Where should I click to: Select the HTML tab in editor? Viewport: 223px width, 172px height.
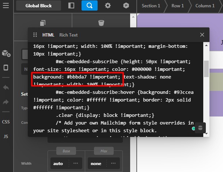[x=48, y=35]
